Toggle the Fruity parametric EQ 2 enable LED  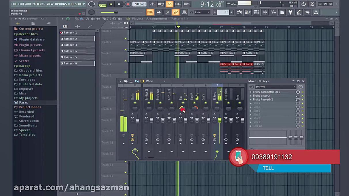click(x=303, y=92)
